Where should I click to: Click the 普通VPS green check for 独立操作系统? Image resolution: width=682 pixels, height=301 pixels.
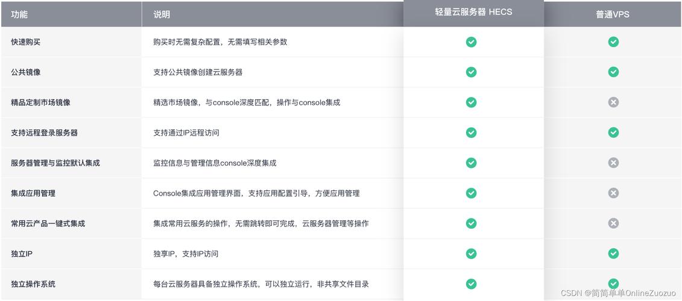[613, 284]
